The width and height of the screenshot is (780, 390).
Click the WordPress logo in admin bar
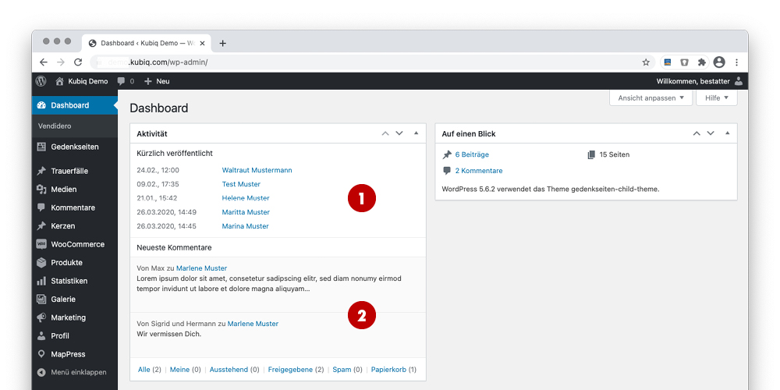pos(41,81)
